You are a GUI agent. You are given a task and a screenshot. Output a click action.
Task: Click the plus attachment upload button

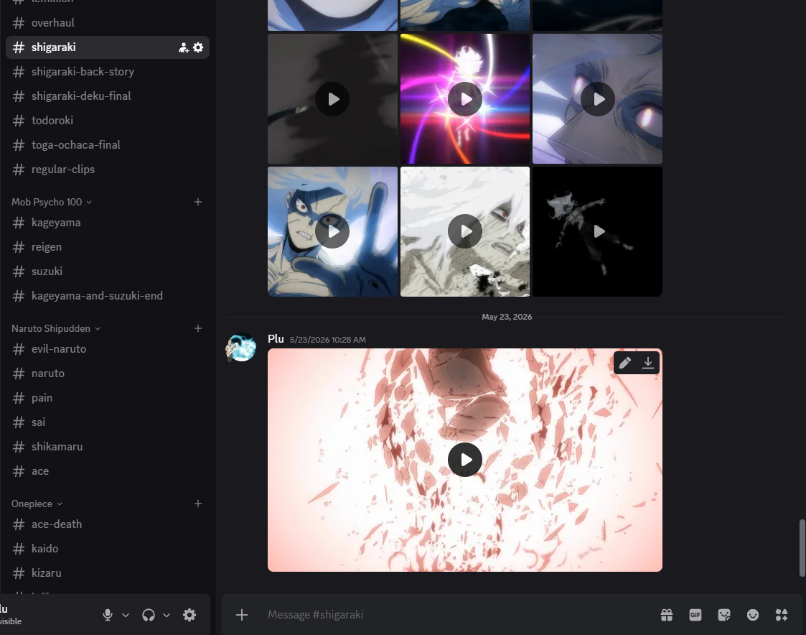coord(242,614)
